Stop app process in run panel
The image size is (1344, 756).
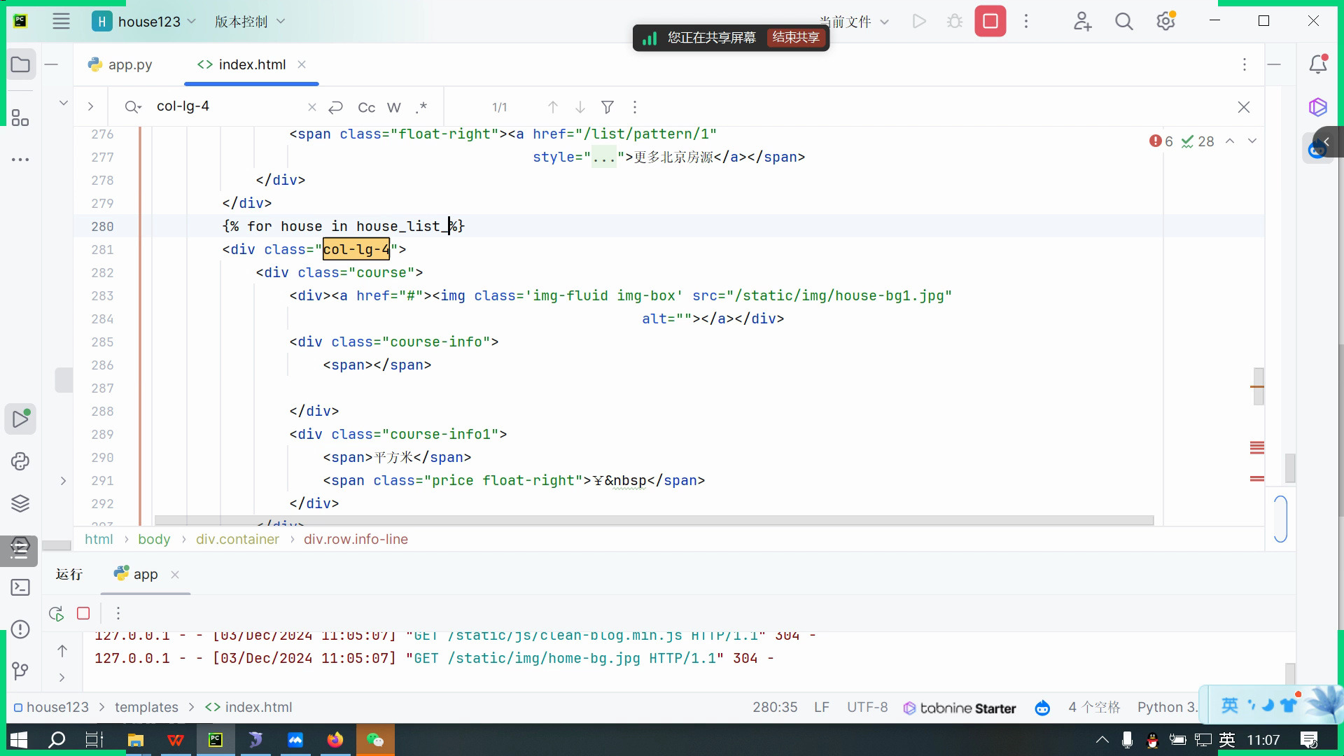pos(83,614)
